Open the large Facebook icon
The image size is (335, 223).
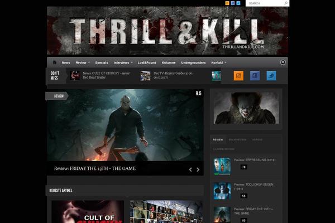pos(255,76)
